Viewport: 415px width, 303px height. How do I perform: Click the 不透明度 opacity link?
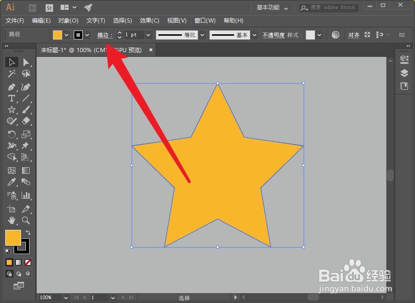tap(274, 35)
